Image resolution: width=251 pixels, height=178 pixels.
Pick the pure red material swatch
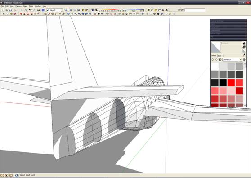231,83
